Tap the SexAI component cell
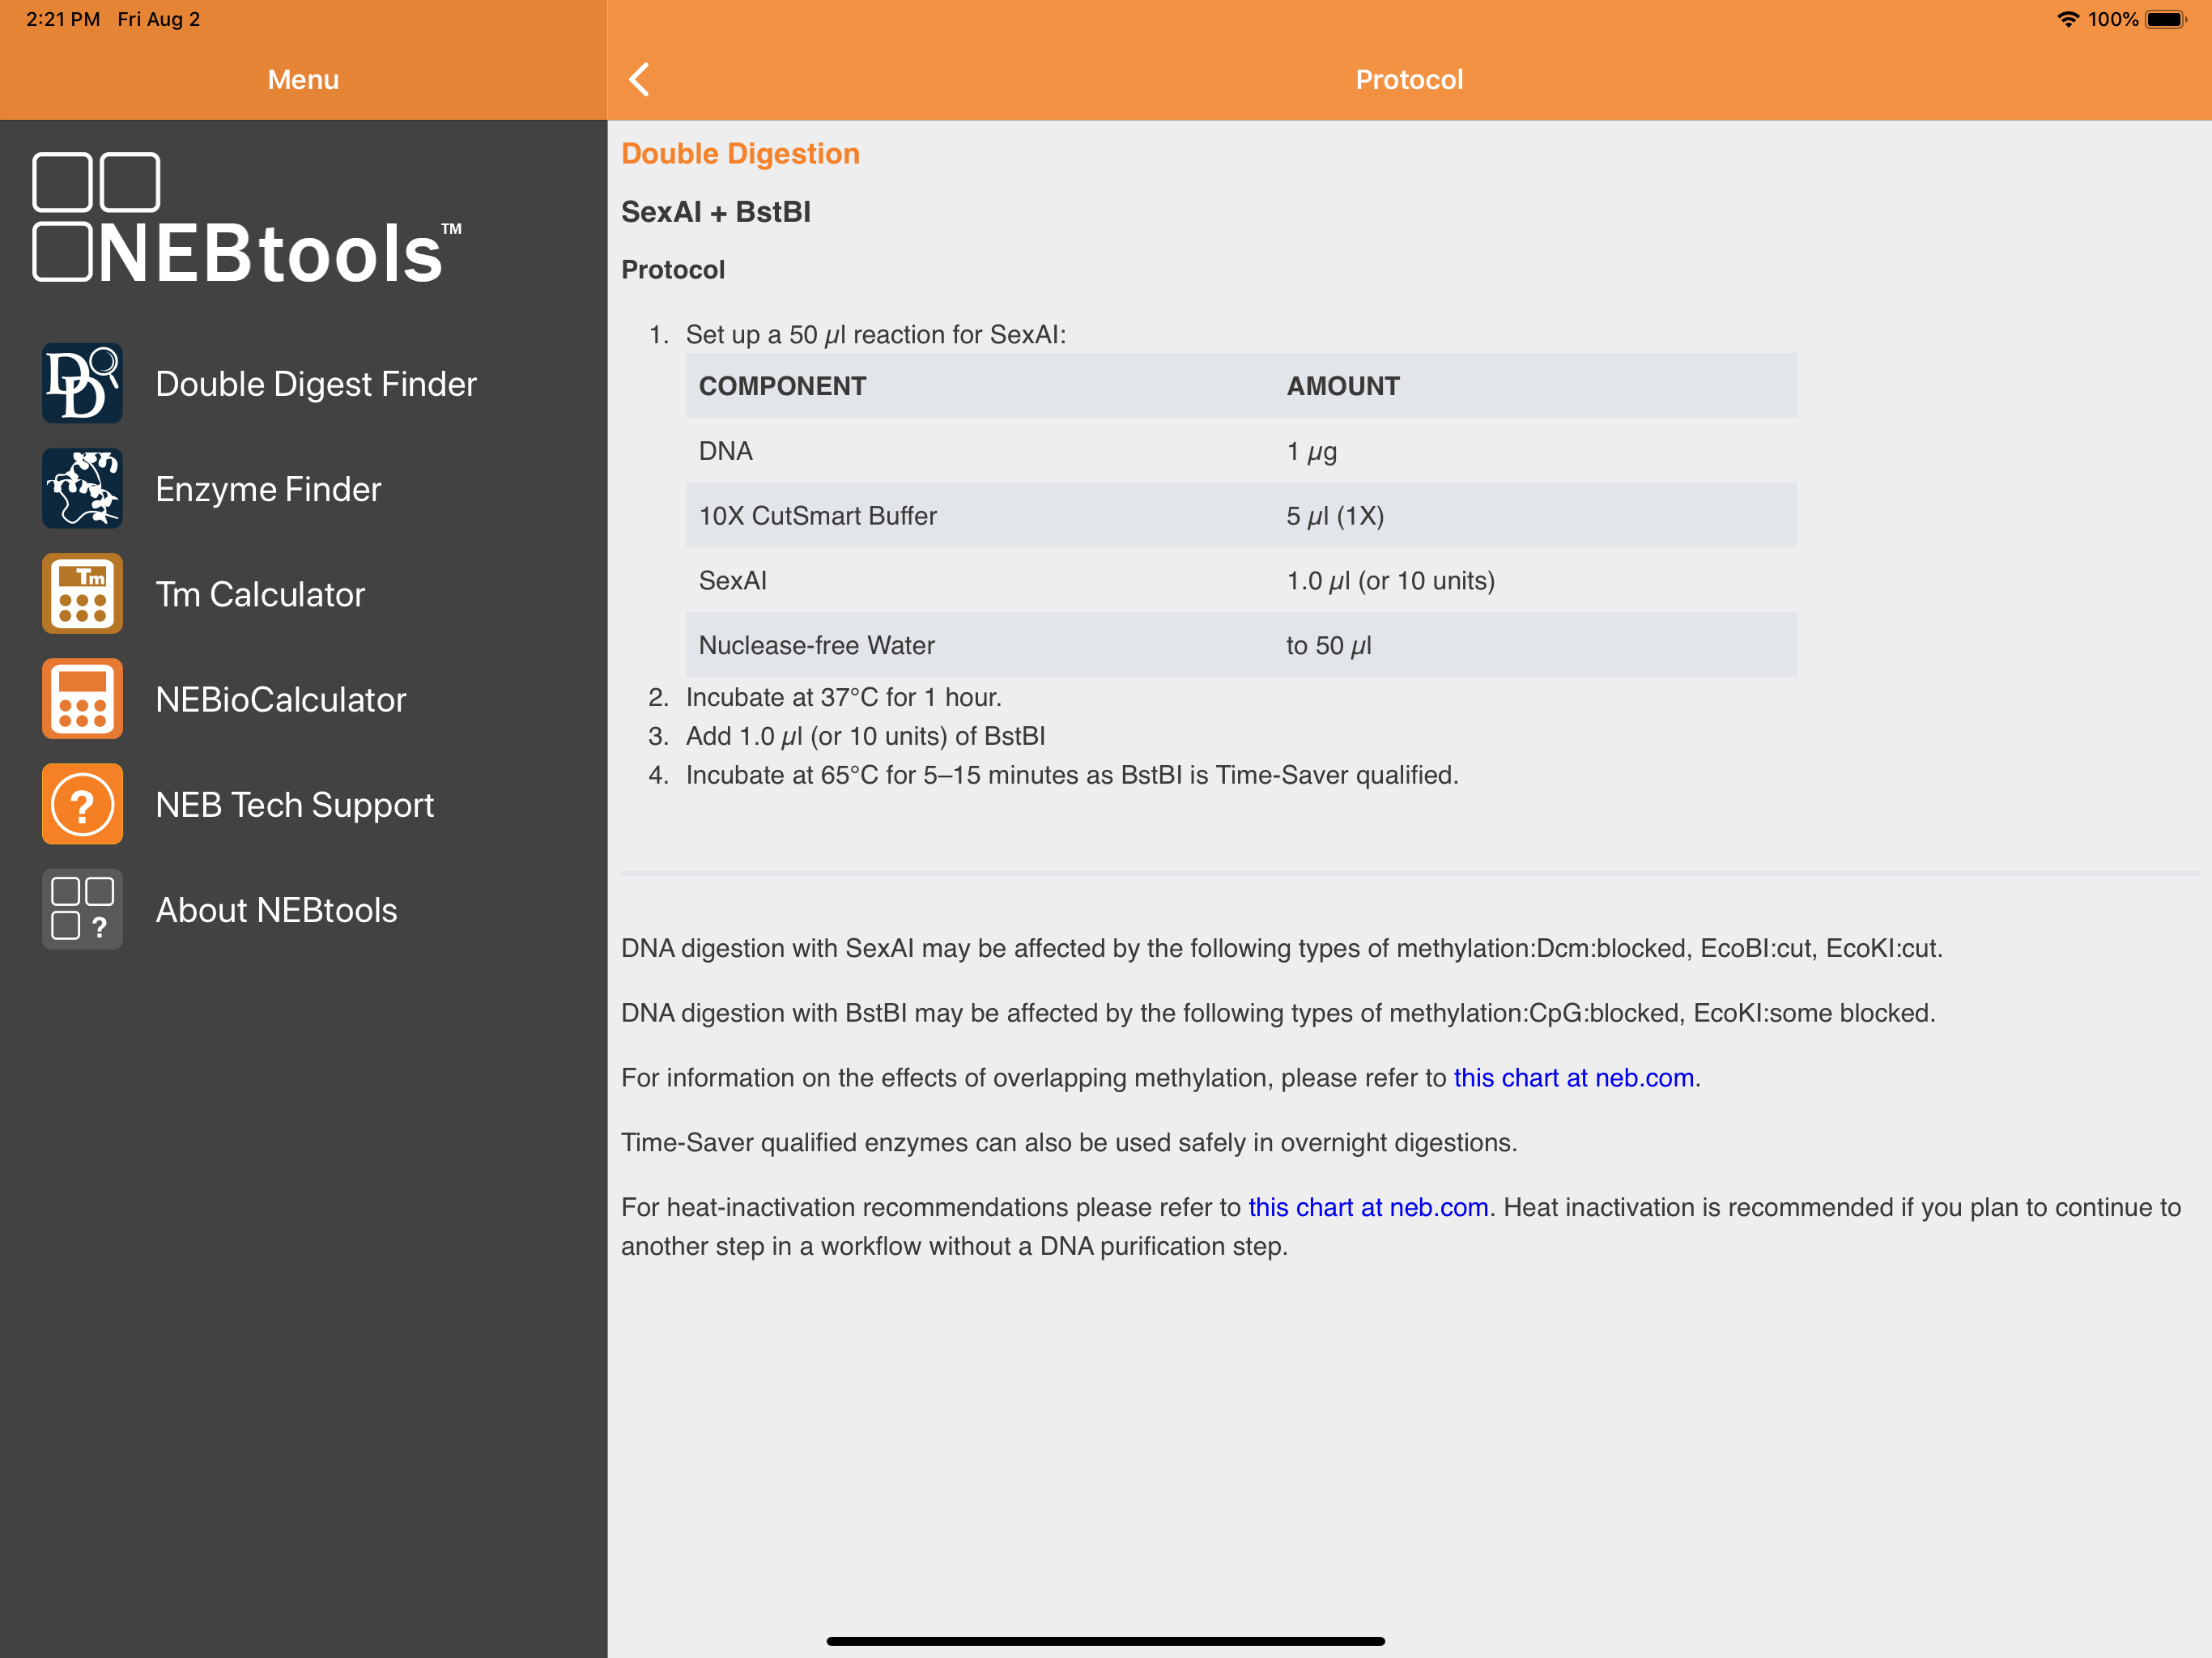This screenshot has height=1658, width=2212. [x=732, y=581]
